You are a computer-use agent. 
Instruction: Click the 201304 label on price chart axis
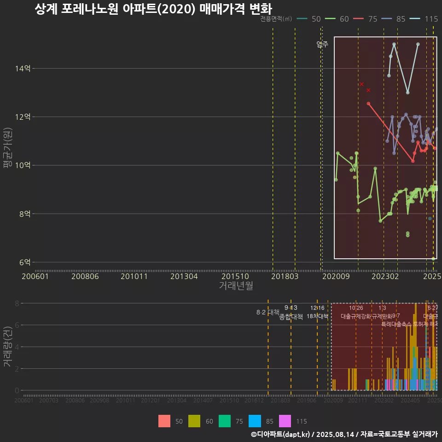184,276
